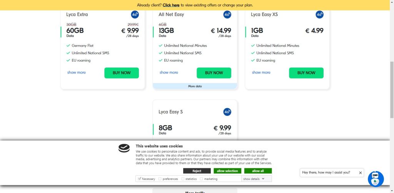Click the Germany Flat checkmark icon

coord(68,46)
